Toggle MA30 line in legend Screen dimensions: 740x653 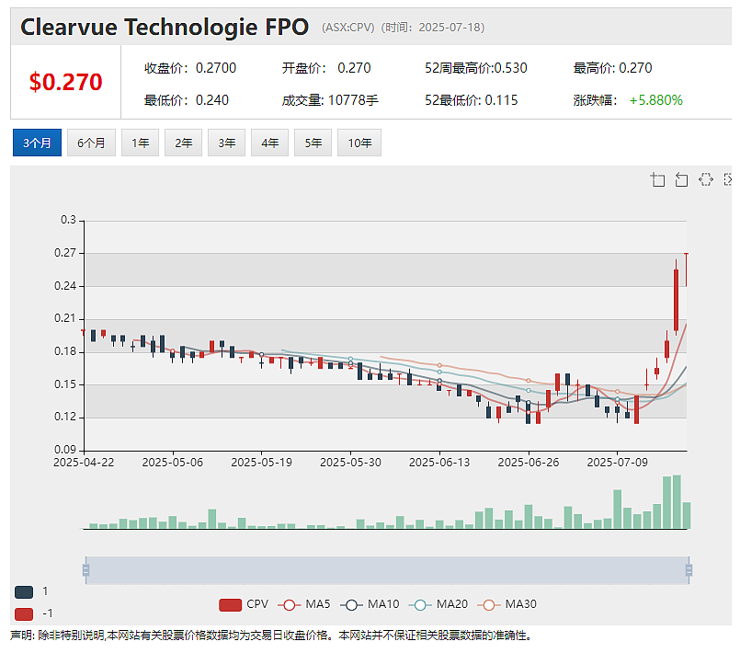coord(507,604)
